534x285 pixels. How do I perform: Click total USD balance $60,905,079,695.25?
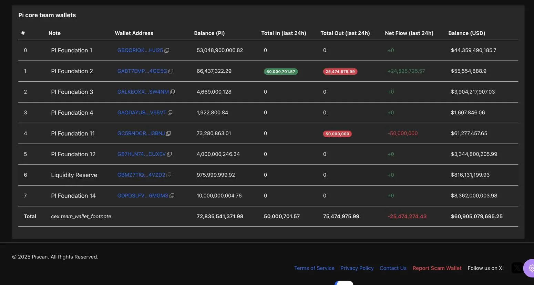click(476, 217)
